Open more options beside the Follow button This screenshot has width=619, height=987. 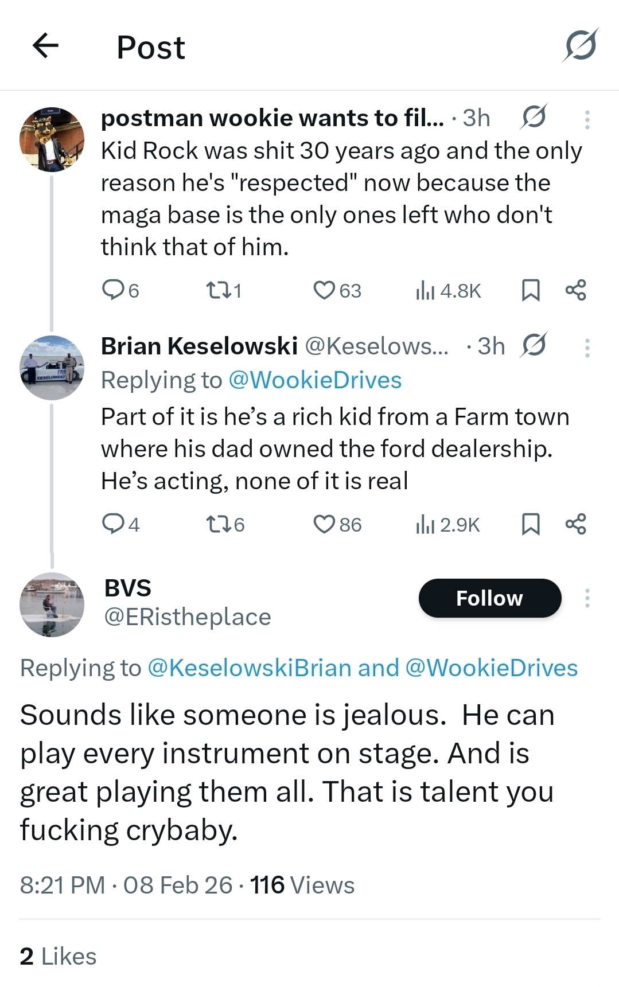(587, 598)
